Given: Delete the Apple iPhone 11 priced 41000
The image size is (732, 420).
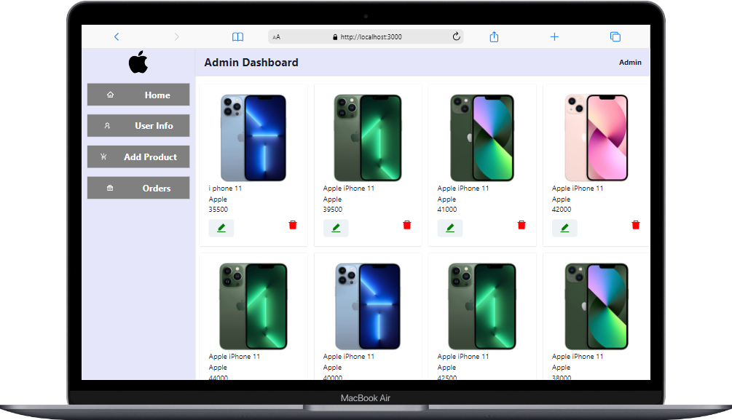Looking at the screenshot, I should pos(522,225).
